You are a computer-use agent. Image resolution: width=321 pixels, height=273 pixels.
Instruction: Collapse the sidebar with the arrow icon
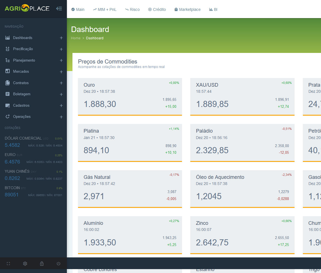(59, 9)
